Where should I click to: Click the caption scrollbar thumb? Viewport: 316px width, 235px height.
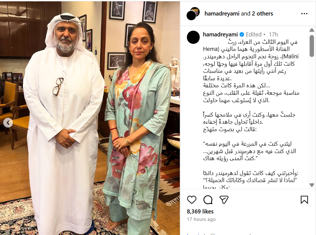click(312, 46)
